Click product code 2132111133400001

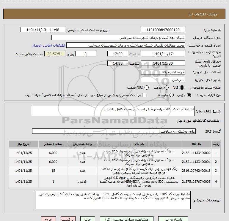196,162
